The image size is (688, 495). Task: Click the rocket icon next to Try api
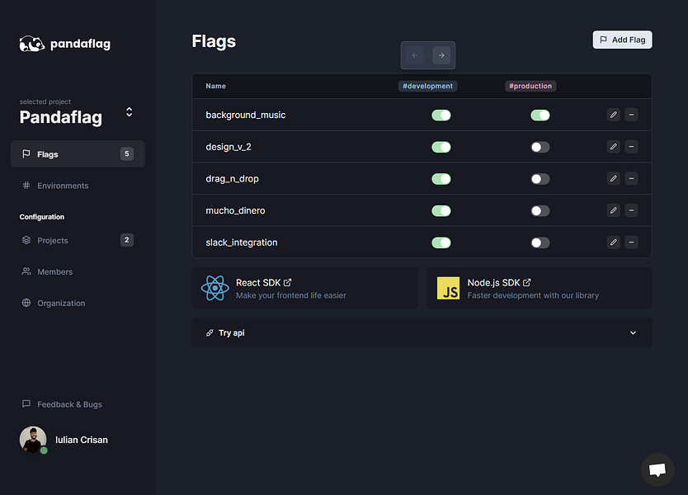(210, 332)
